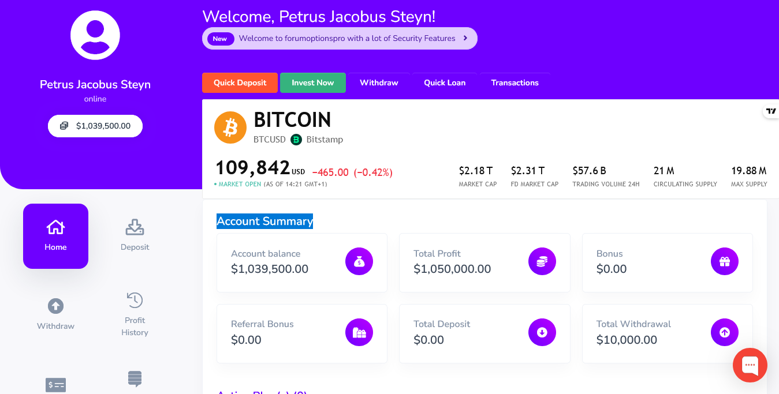The height and width of the screenshot is (394, 779).
Task: Select the Quick Loan tab
Action: coord(445,82)
